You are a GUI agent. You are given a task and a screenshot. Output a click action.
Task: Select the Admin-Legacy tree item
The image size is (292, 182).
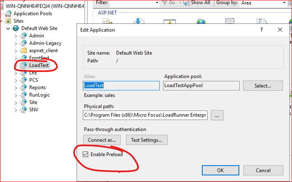45,43
